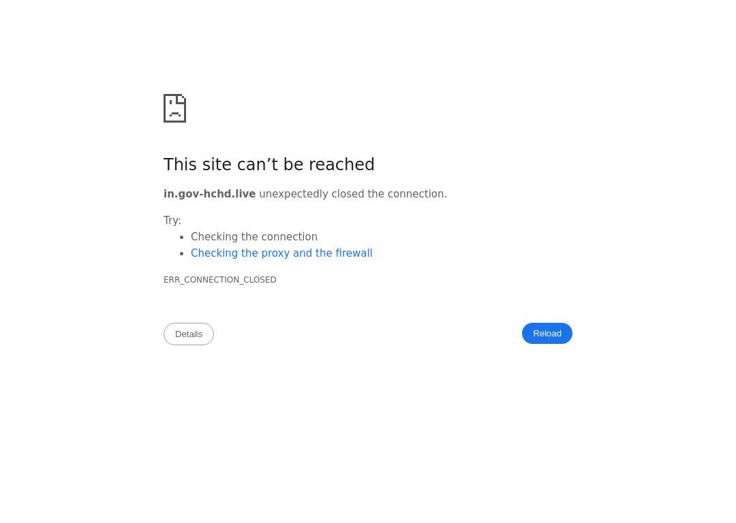Screen dimensions: 736x523
Task: Select the "Checking the connection" suggestion
Action: coord(254,237)
